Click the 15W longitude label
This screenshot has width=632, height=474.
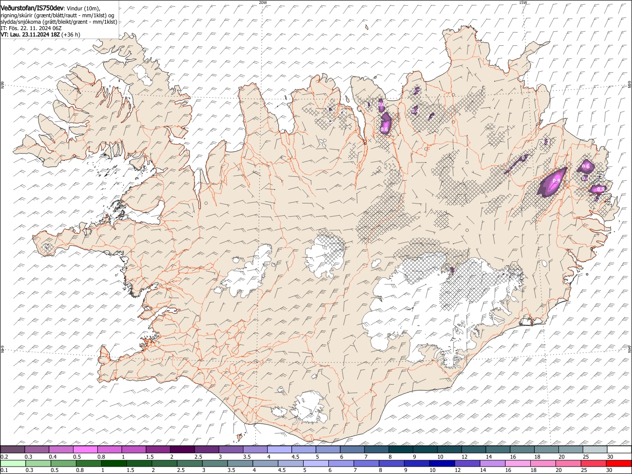pyautogui.click(x=523, y=2)
